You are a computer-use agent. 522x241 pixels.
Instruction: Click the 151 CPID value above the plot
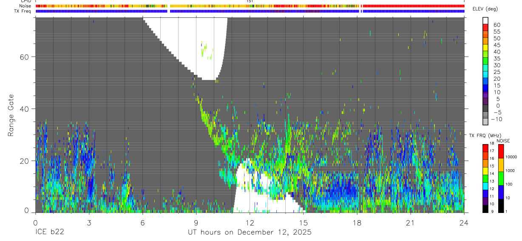250,1
